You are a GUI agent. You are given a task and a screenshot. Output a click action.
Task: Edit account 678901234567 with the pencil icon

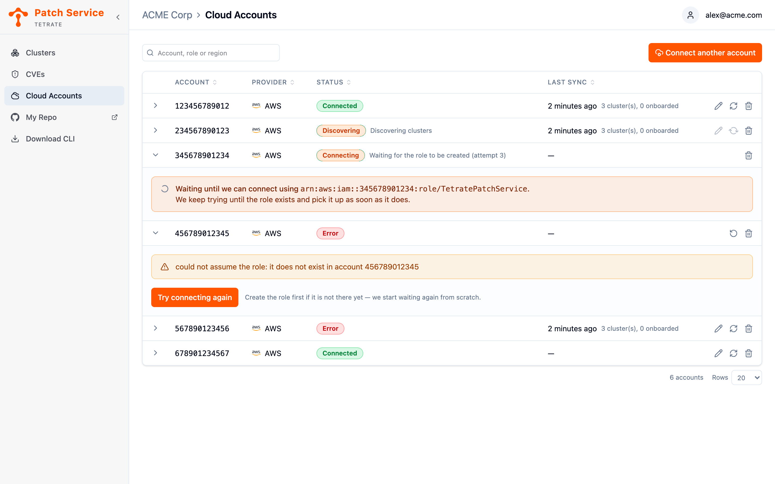[x=718, y=353]
